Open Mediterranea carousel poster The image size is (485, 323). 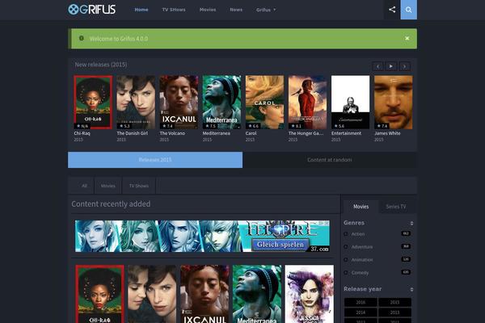221,103
